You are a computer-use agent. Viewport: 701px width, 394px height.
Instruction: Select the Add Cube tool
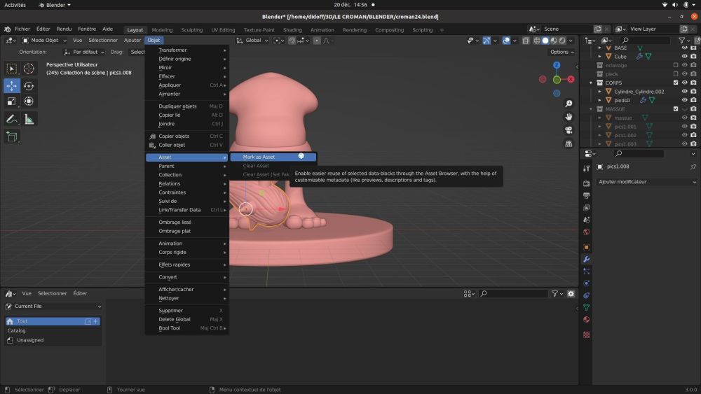[12, 136]
